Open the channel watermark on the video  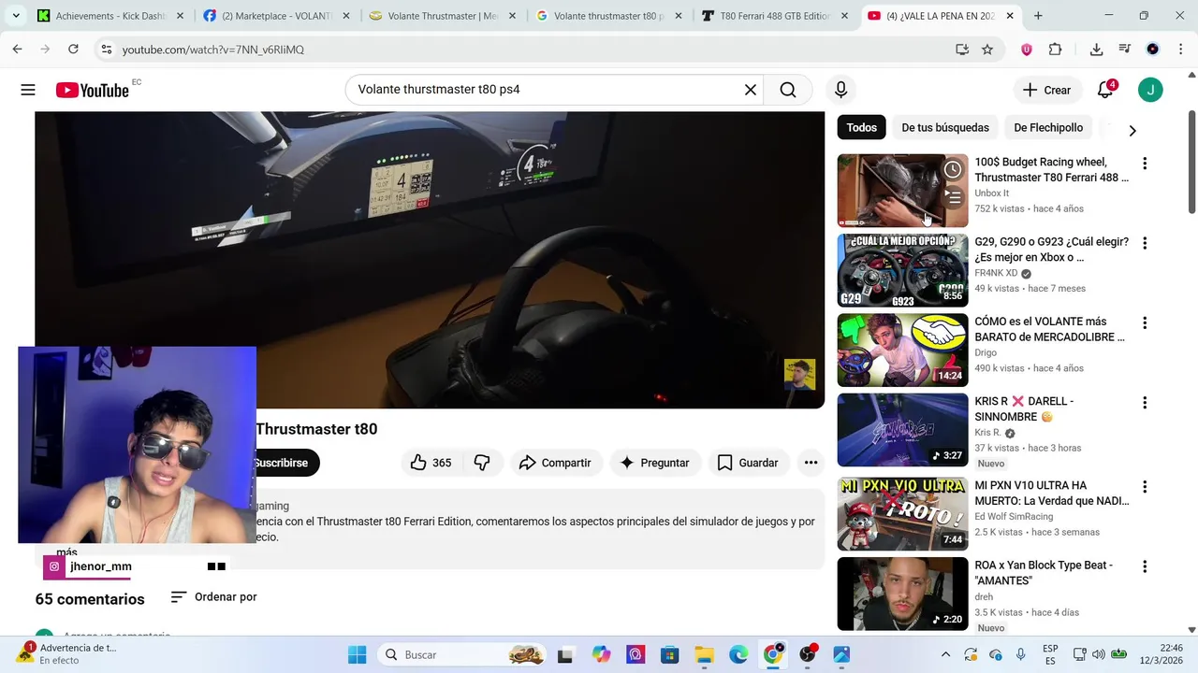coord(799,374)
